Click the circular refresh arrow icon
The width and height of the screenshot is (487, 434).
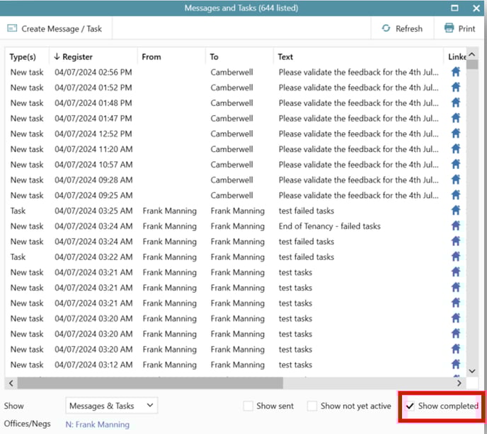pos(386,28)
